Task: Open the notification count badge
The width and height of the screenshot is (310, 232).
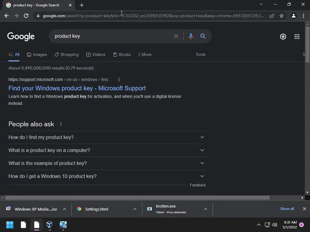Action: pos(302,225)
